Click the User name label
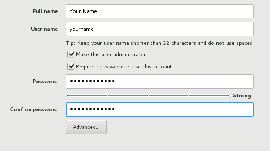The image size is (270, 151). (44, 29)
